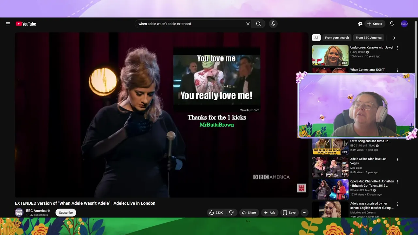Open options for Adele Celine Dion video
This screenshot has height=235, width=418.
[x=398, y=160]
